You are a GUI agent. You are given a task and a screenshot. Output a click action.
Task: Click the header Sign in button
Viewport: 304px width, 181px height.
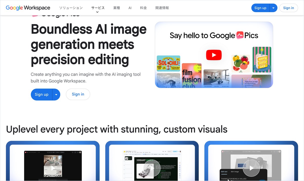pyautogui.click(x=289, y=8)
